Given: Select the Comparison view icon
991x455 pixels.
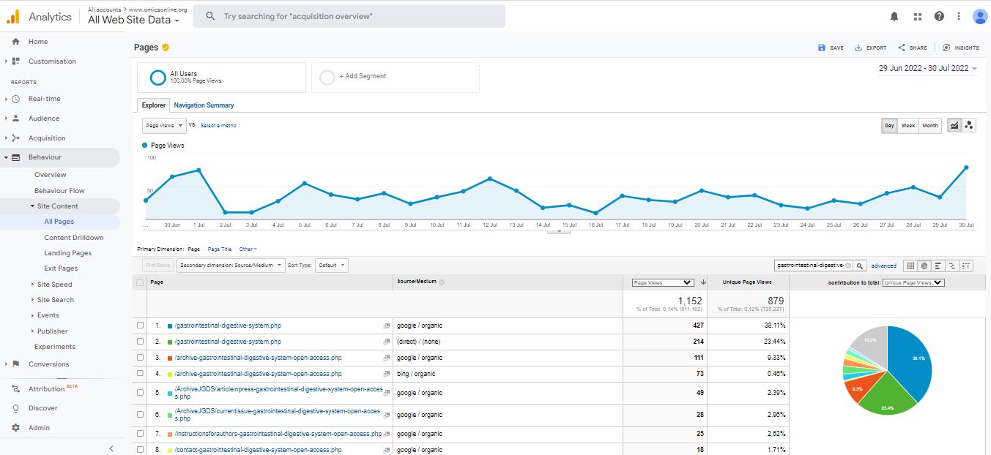Looking at the screenshot, I should [x=952, y=266].
